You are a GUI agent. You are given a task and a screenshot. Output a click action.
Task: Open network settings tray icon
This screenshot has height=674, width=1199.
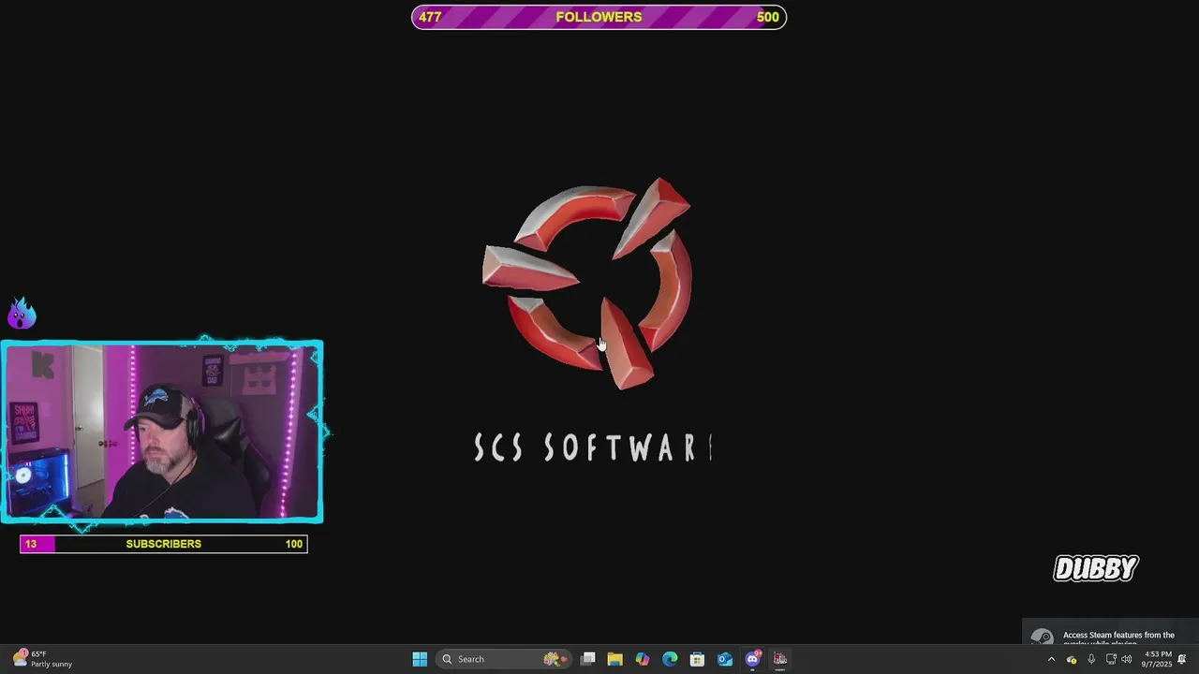coord(1111,659)
